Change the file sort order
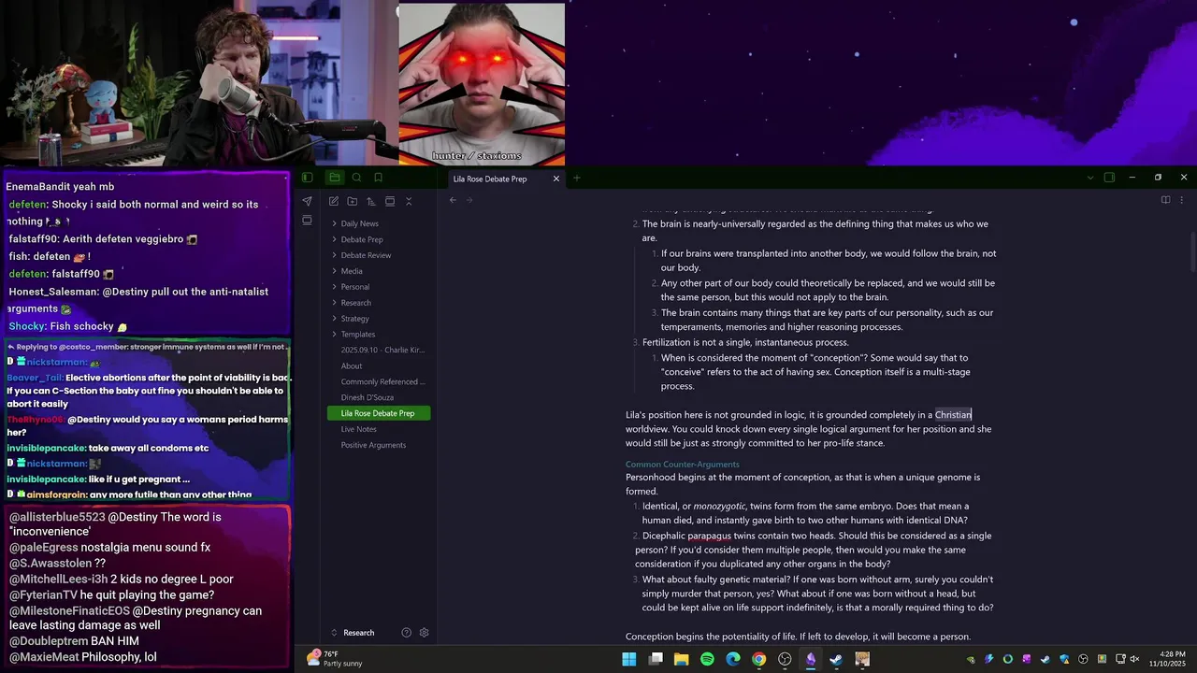 pos(370,201)
